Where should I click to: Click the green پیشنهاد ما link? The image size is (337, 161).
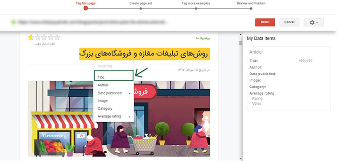tap(203, 38)
